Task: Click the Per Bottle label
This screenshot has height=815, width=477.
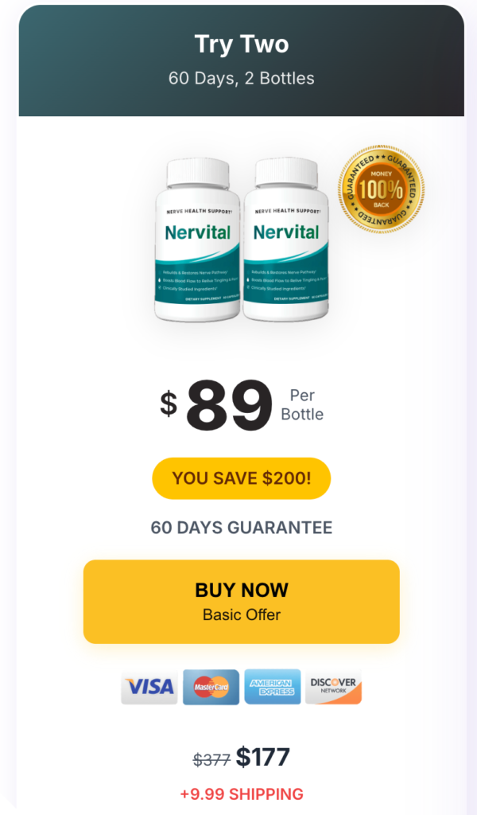Action: [302, 405]
